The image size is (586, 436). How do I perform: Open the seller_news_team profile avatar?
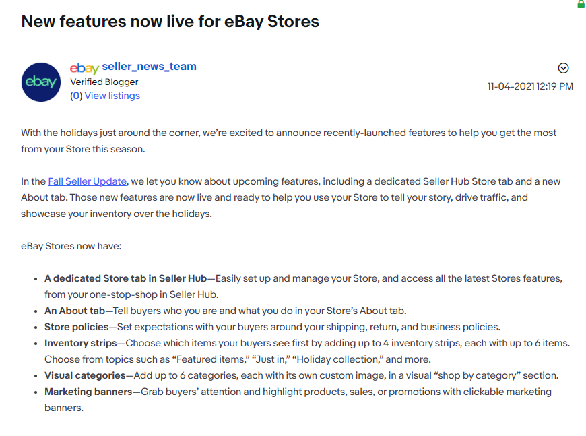[40, 82]
